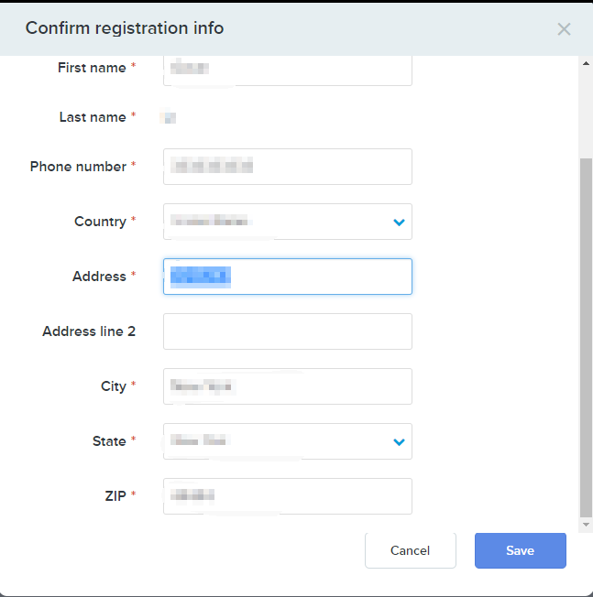Focus the Phone number text box

[287, 167]
